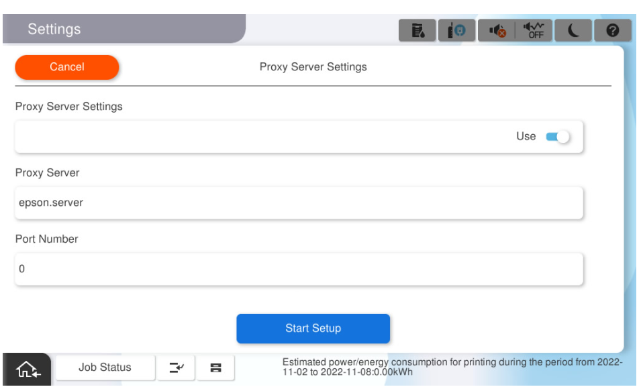Return to the Home screen icon
Viewport: 643px width, 387px height.
(x=27, y=368)
